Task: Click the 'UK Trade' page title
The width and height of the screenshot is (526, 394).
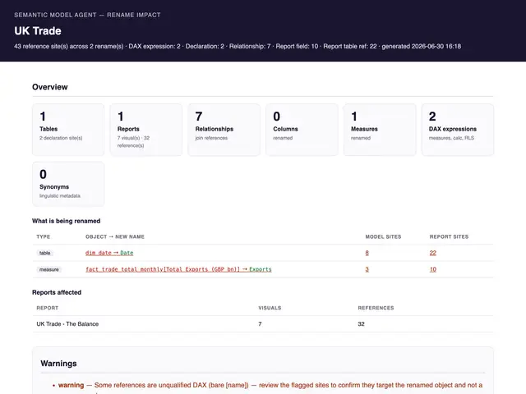Action: pyautogui.click(x=38, y=31)
